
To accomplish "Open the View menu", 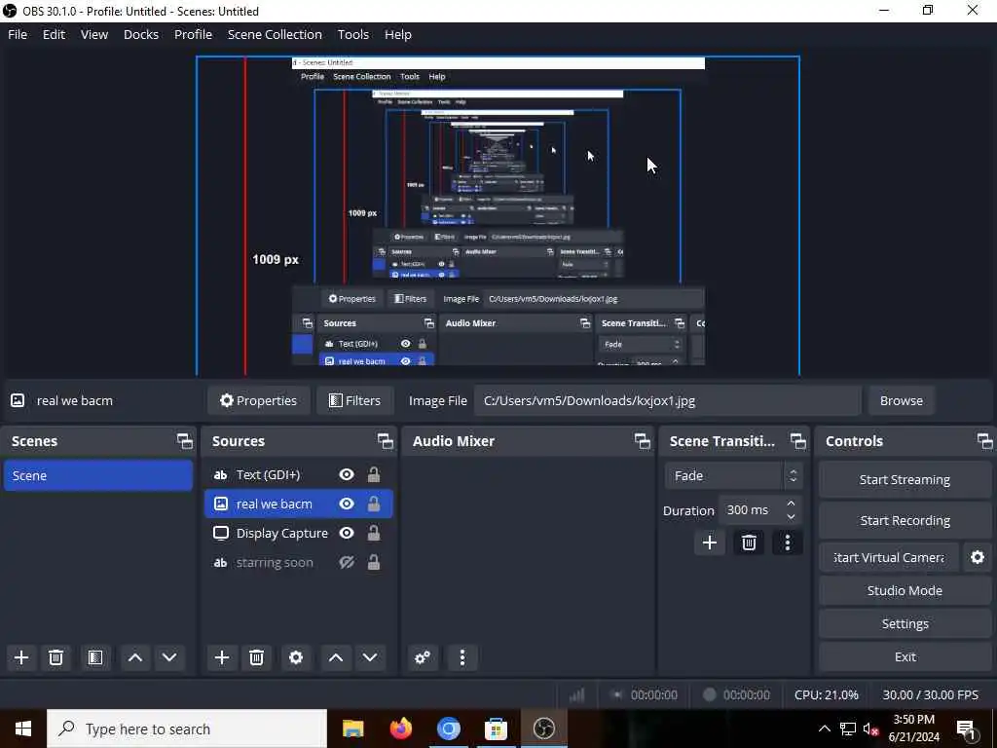I will click(94, 34).
